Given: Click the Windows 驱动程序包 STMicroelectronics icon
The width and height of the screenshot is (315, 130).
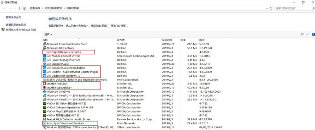Looking at the screenshot, I should [44, 127].
